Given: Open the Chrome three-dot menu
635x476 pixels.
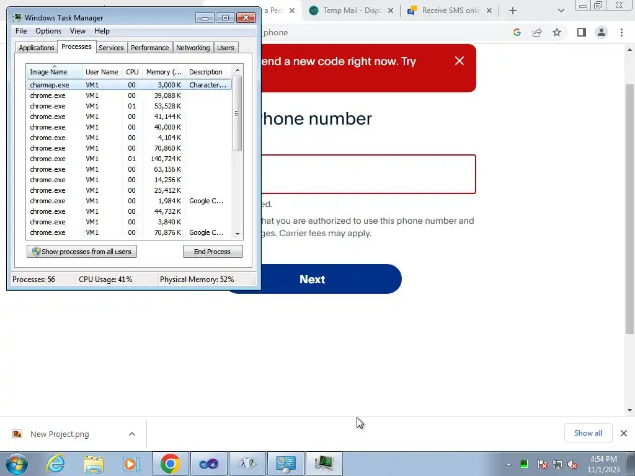Looking at the screenshot, I should pyautogui.click(x=621, y=32).
